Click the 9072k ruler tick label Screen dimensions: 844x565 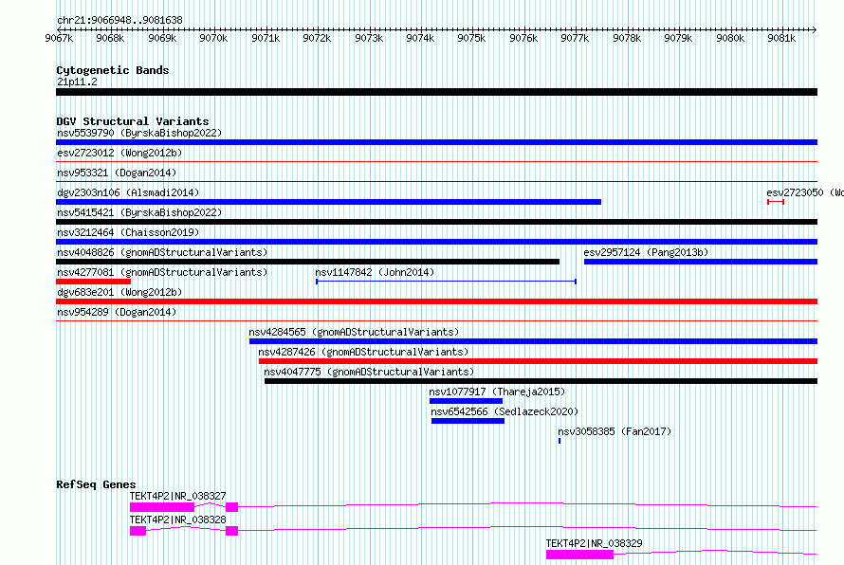click(317, 38)
